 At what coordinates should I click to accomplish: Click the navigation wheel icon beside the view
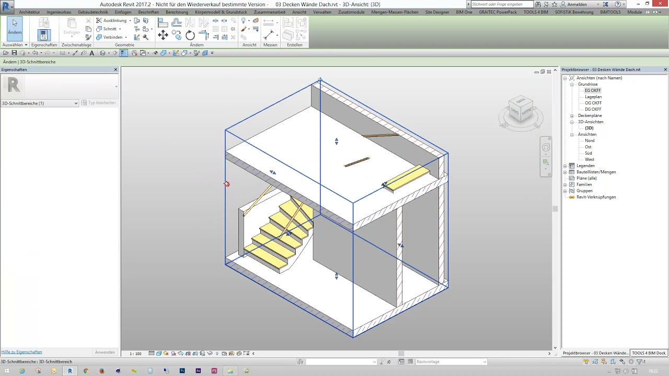[x=546, y=148]
